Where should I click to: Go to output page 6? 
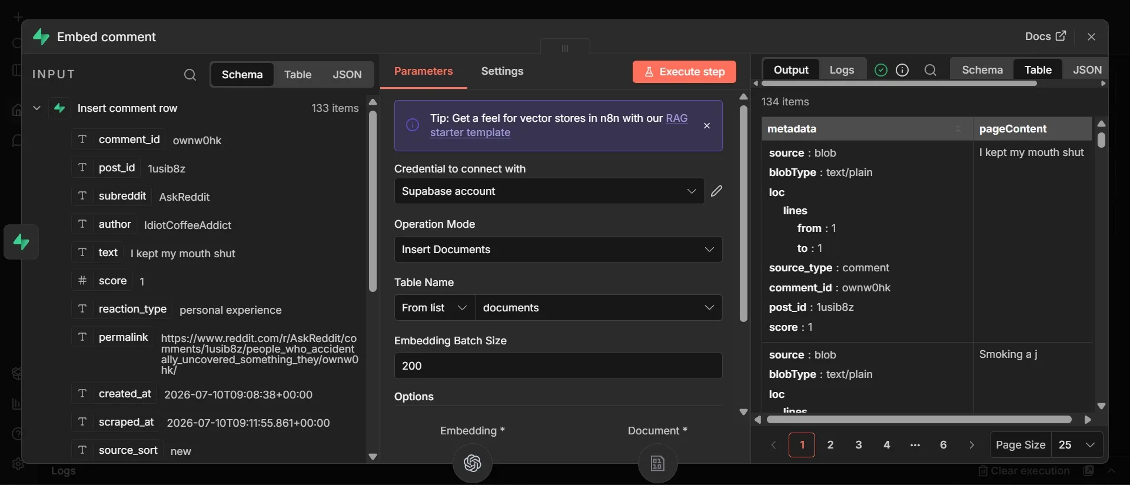click(943, 445)
